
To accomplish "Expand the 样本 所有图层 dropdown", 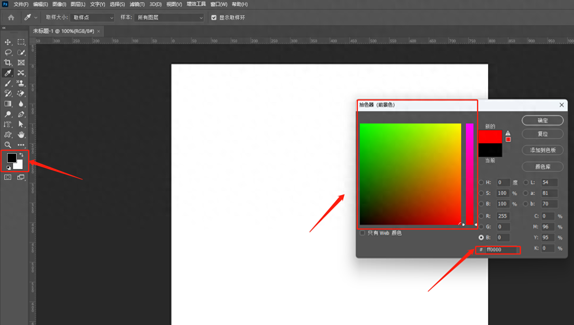I will pos(169,17).
